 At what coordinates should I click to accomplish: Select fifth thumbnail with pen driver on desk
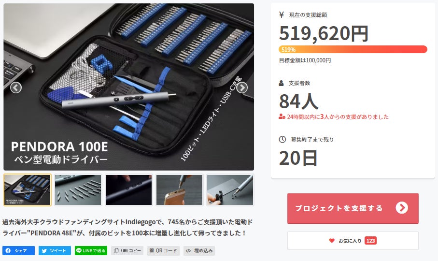click(230, 190)
